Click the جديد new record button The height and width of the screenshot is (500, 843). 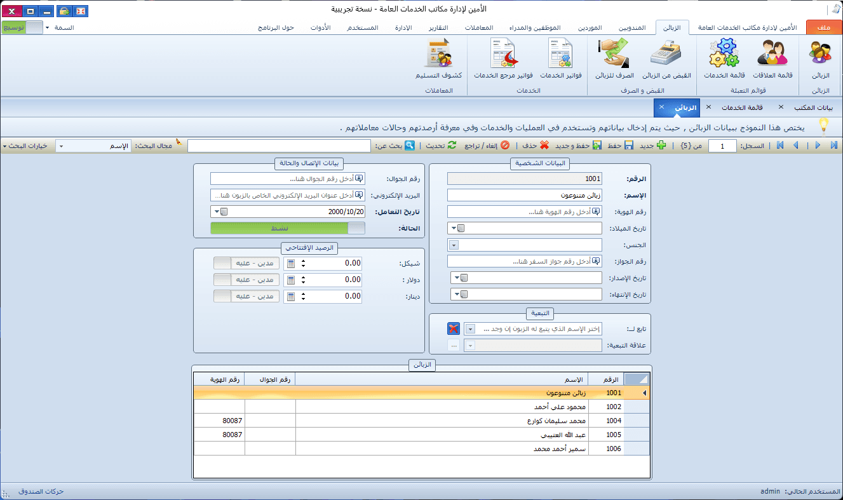pos(652,145)
